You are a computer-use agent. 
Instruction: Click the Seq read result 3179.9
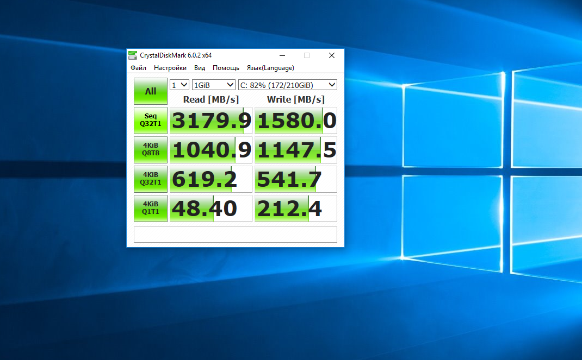[x=211, y=121]
